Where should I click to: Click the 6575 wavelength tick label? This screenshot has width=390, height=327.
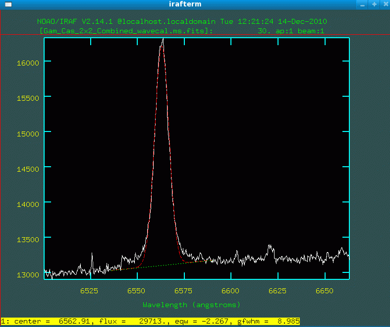coord(183,290)
